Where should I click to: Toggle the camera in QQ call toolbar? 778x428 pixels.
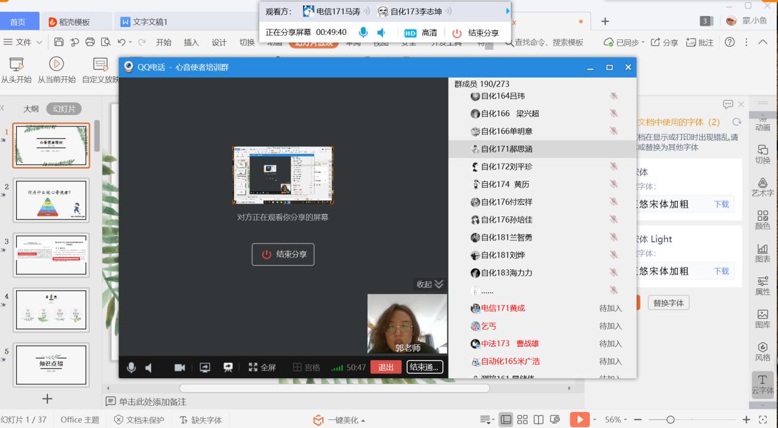pos(179,367)
